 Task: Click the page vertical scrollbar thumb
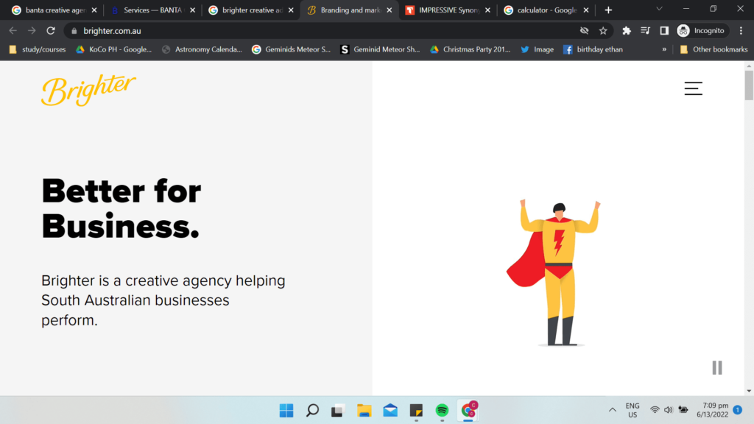tap(749, 85)
